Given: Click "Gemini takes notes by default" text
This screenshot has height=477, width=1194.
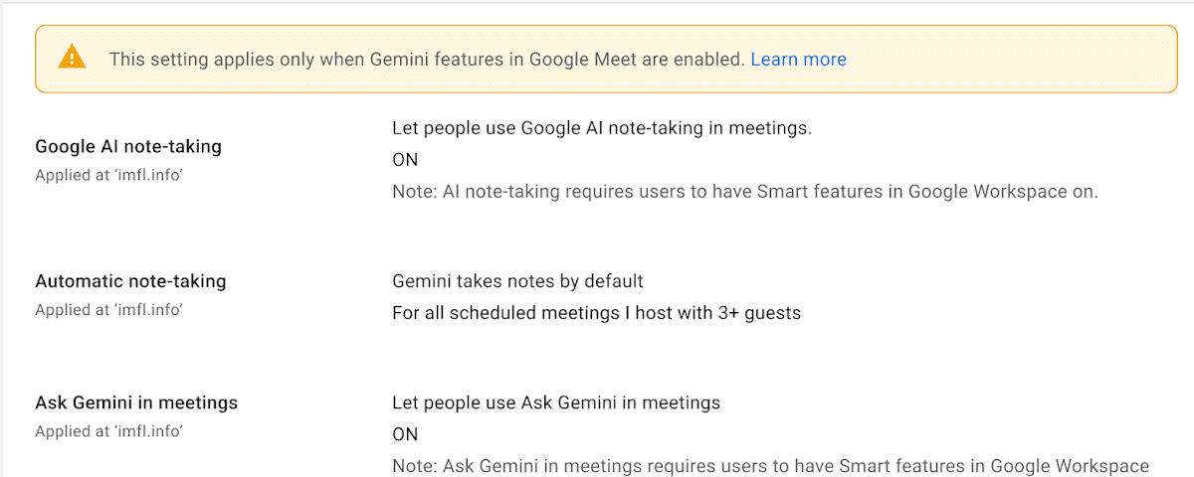Looking at the screenshot, I should click(517, 281).
